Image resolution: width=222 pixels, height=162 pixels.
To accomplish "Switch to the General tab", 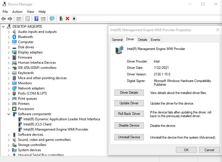I will click(117, 40).
